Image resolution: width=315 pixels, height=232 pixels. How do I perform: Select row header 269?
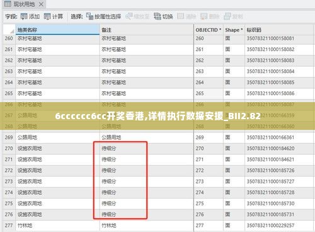click(x=9, y=137)
